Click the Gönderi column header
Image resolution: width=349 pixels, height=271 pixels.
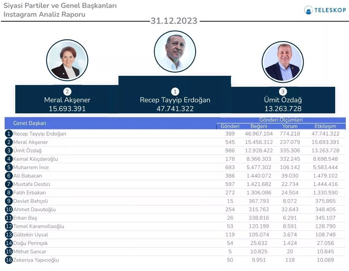[x=230, y=126]
